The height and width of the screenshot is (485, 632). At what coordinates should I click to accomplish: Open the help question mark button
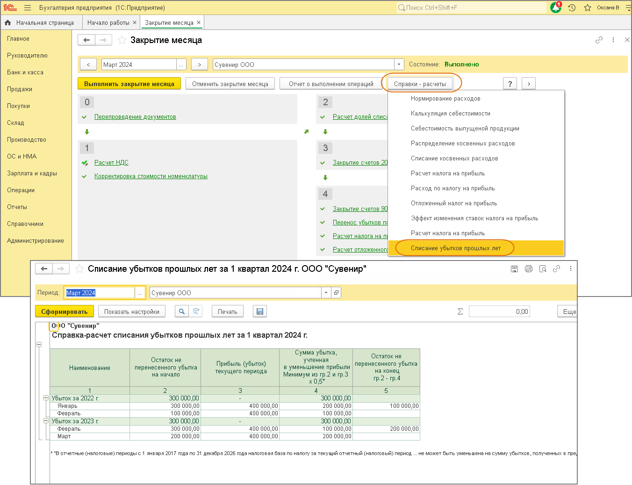pyautogui.click(x=510, y=84)
